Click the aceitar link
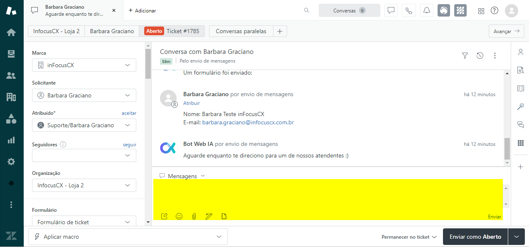 pos(129,113)
